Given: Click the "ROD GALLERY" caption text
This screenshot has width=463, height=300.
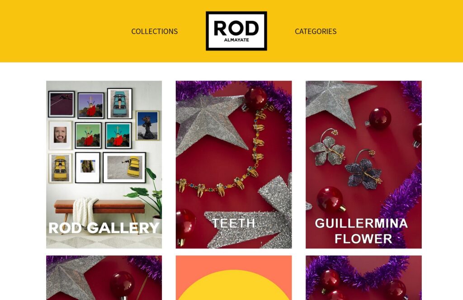Looking at the screenshot, I should tap(104, 228).
